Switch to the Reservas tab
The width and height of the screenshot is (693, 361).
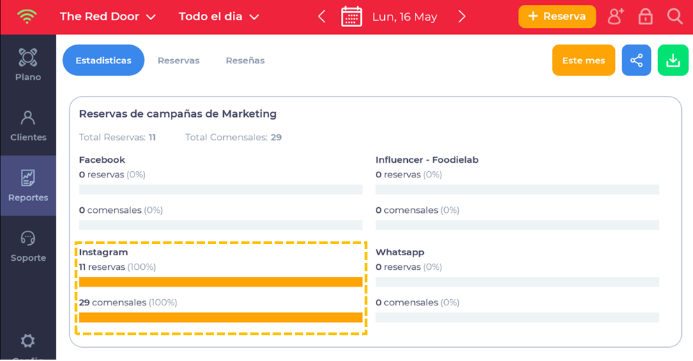click(x=178, y=61)
